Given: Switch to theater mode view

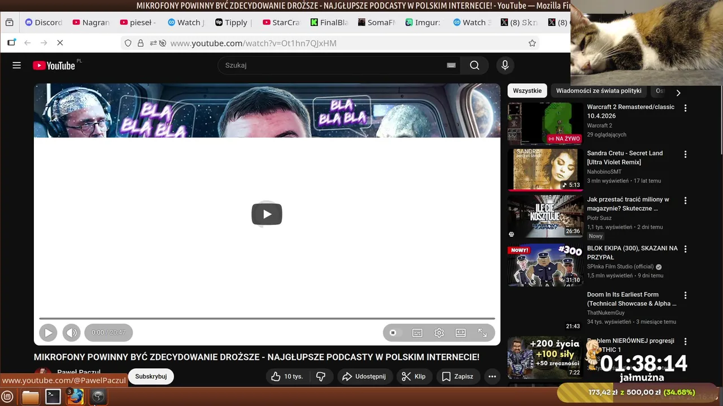Looking at the screenshot, I should click(461, 333).
